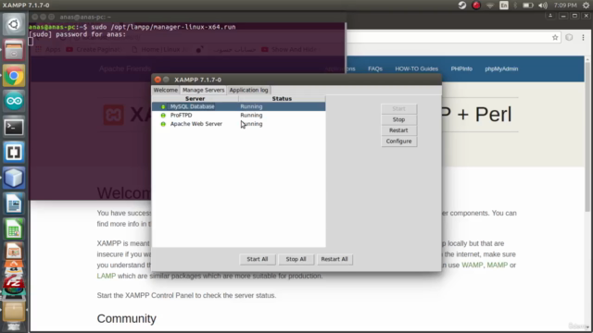The height and width of the screenshot is (333, 593).
Task: Click the Running status of ProFTPD
Action: tap(251, 115)
